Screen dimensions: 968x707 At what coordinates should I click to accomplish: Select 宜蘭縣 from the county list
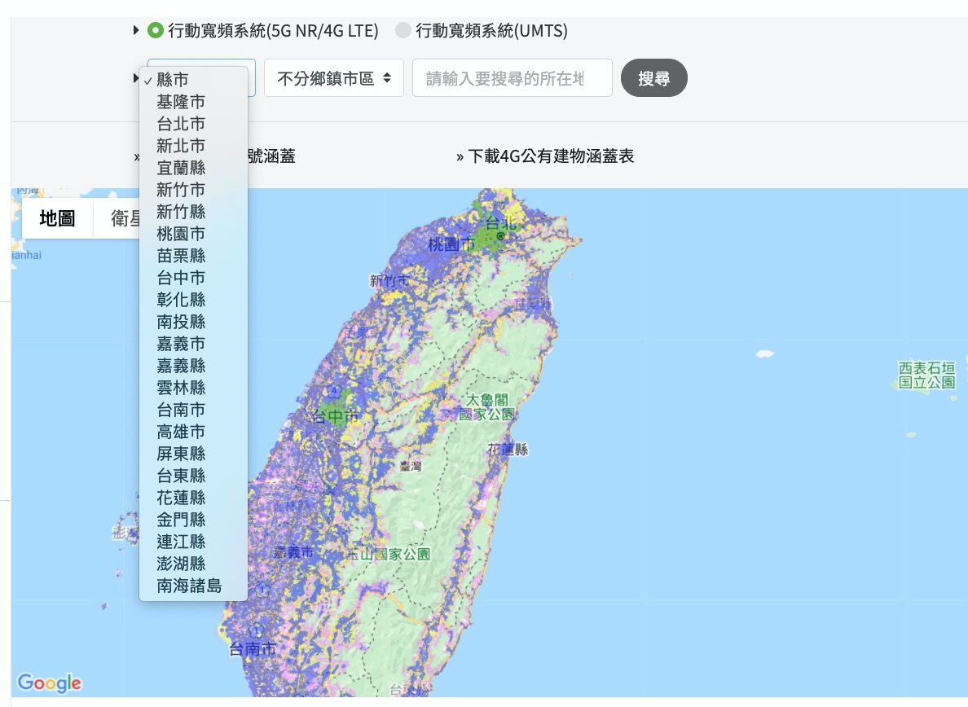tap(194, 168)
